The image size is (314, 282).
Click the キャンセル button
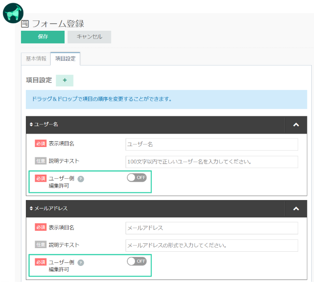pos(89,37)
